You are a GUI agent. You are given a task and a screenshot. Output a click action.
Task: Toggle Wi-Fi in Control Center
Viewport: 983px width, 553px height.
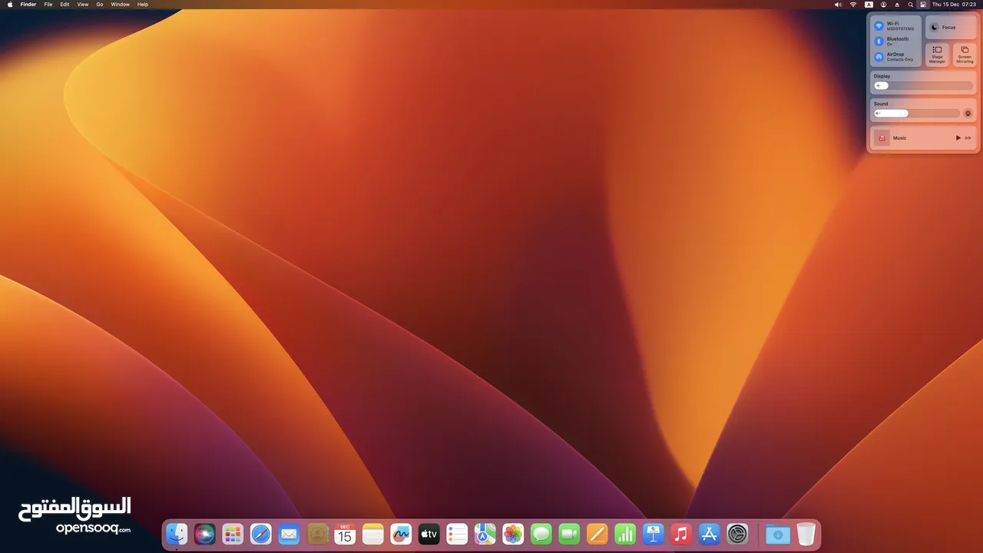879,26
